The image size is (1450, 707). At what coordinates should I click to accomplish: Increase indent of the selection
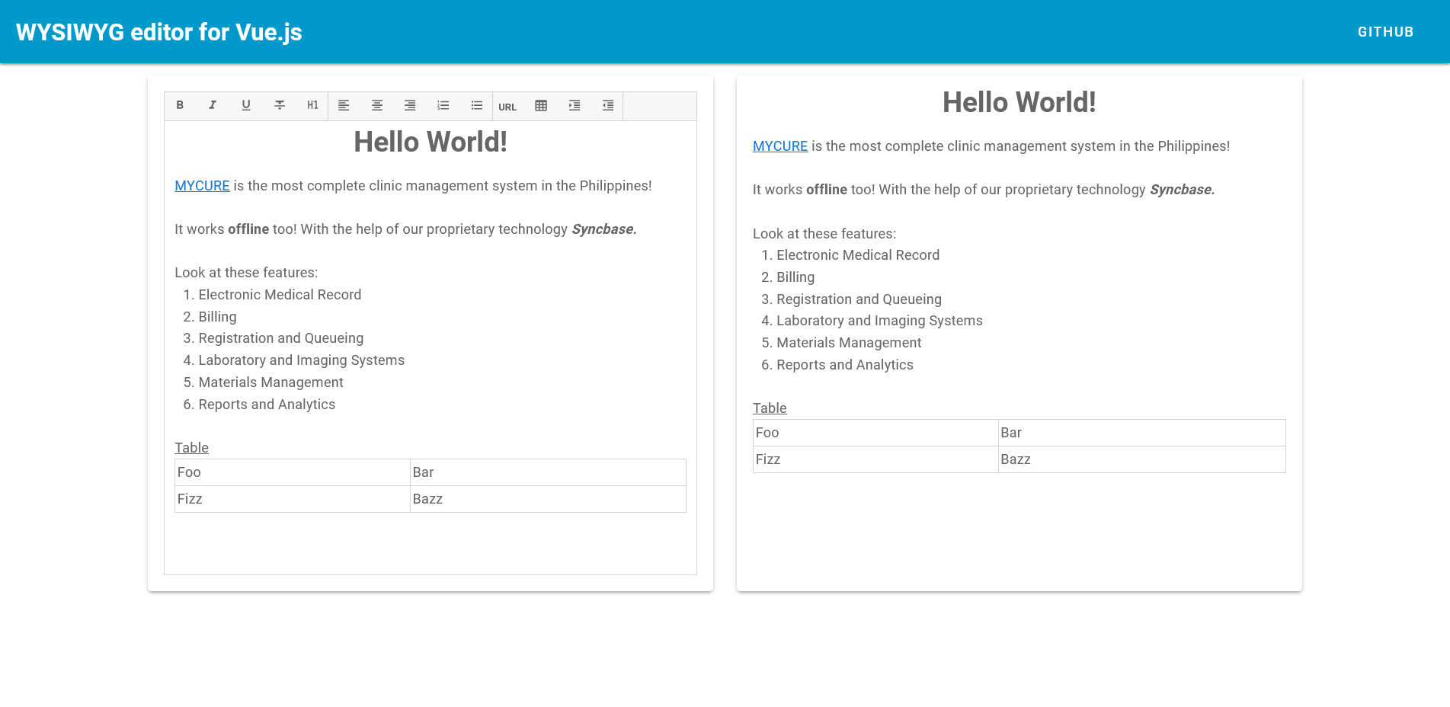tap(575, 105)
